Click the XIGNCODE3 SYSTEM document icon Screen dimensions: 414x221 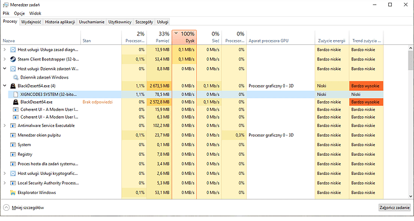(x=16, y=94)
